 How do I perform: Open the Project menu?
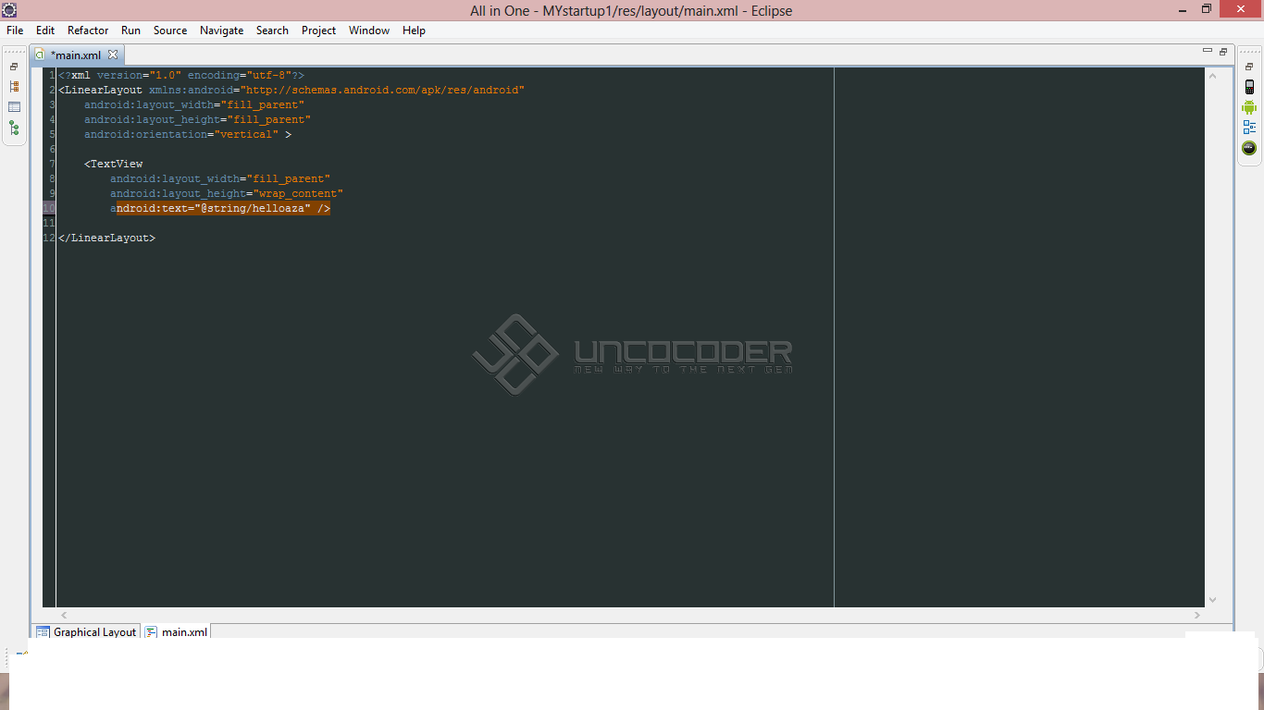[318, 31]
